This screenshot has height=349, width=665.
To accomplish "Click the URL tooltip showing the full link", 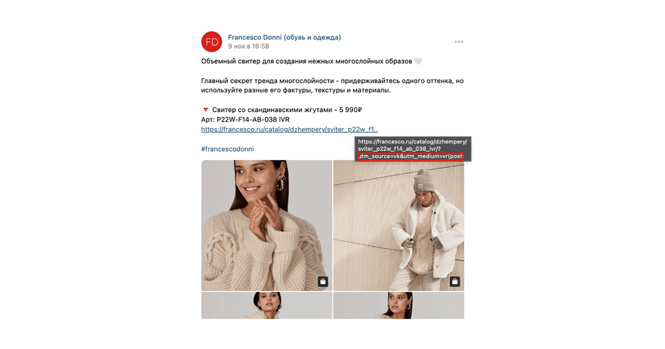I will tap(413, 149).
